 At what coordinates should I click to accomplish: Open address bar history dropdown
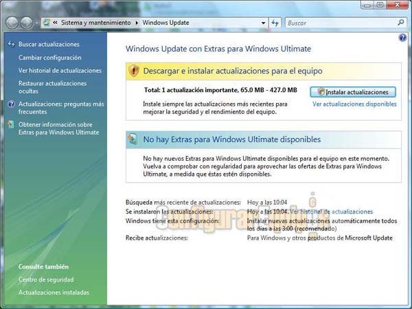(263, 23)
